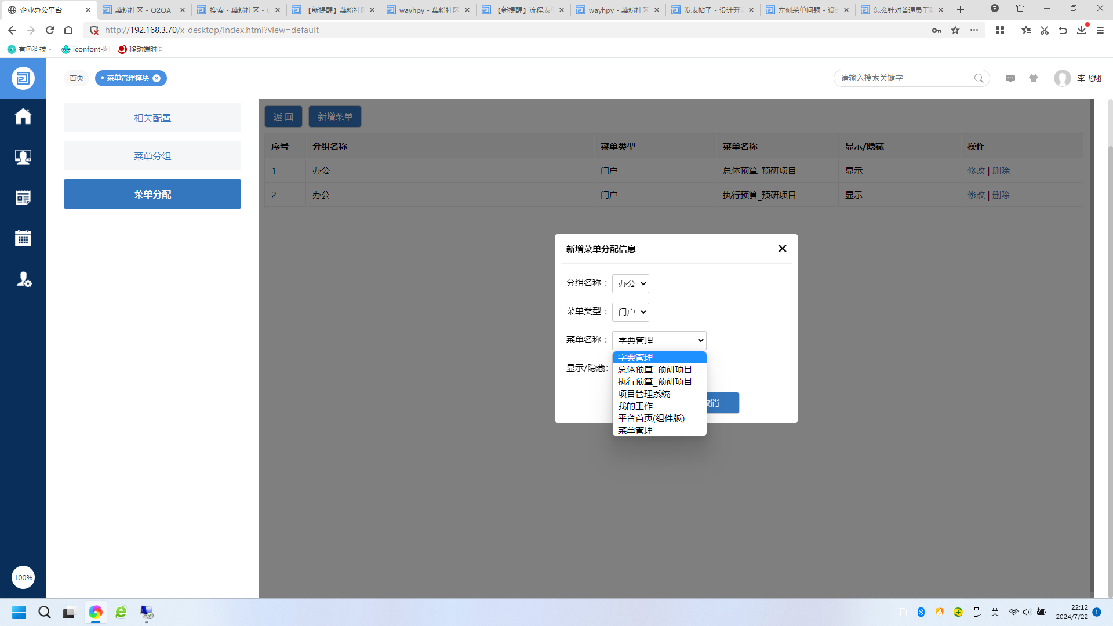Open the 相关配置 menu item
The height and width of the screenshot is (626, 1113).
point(152,118)
